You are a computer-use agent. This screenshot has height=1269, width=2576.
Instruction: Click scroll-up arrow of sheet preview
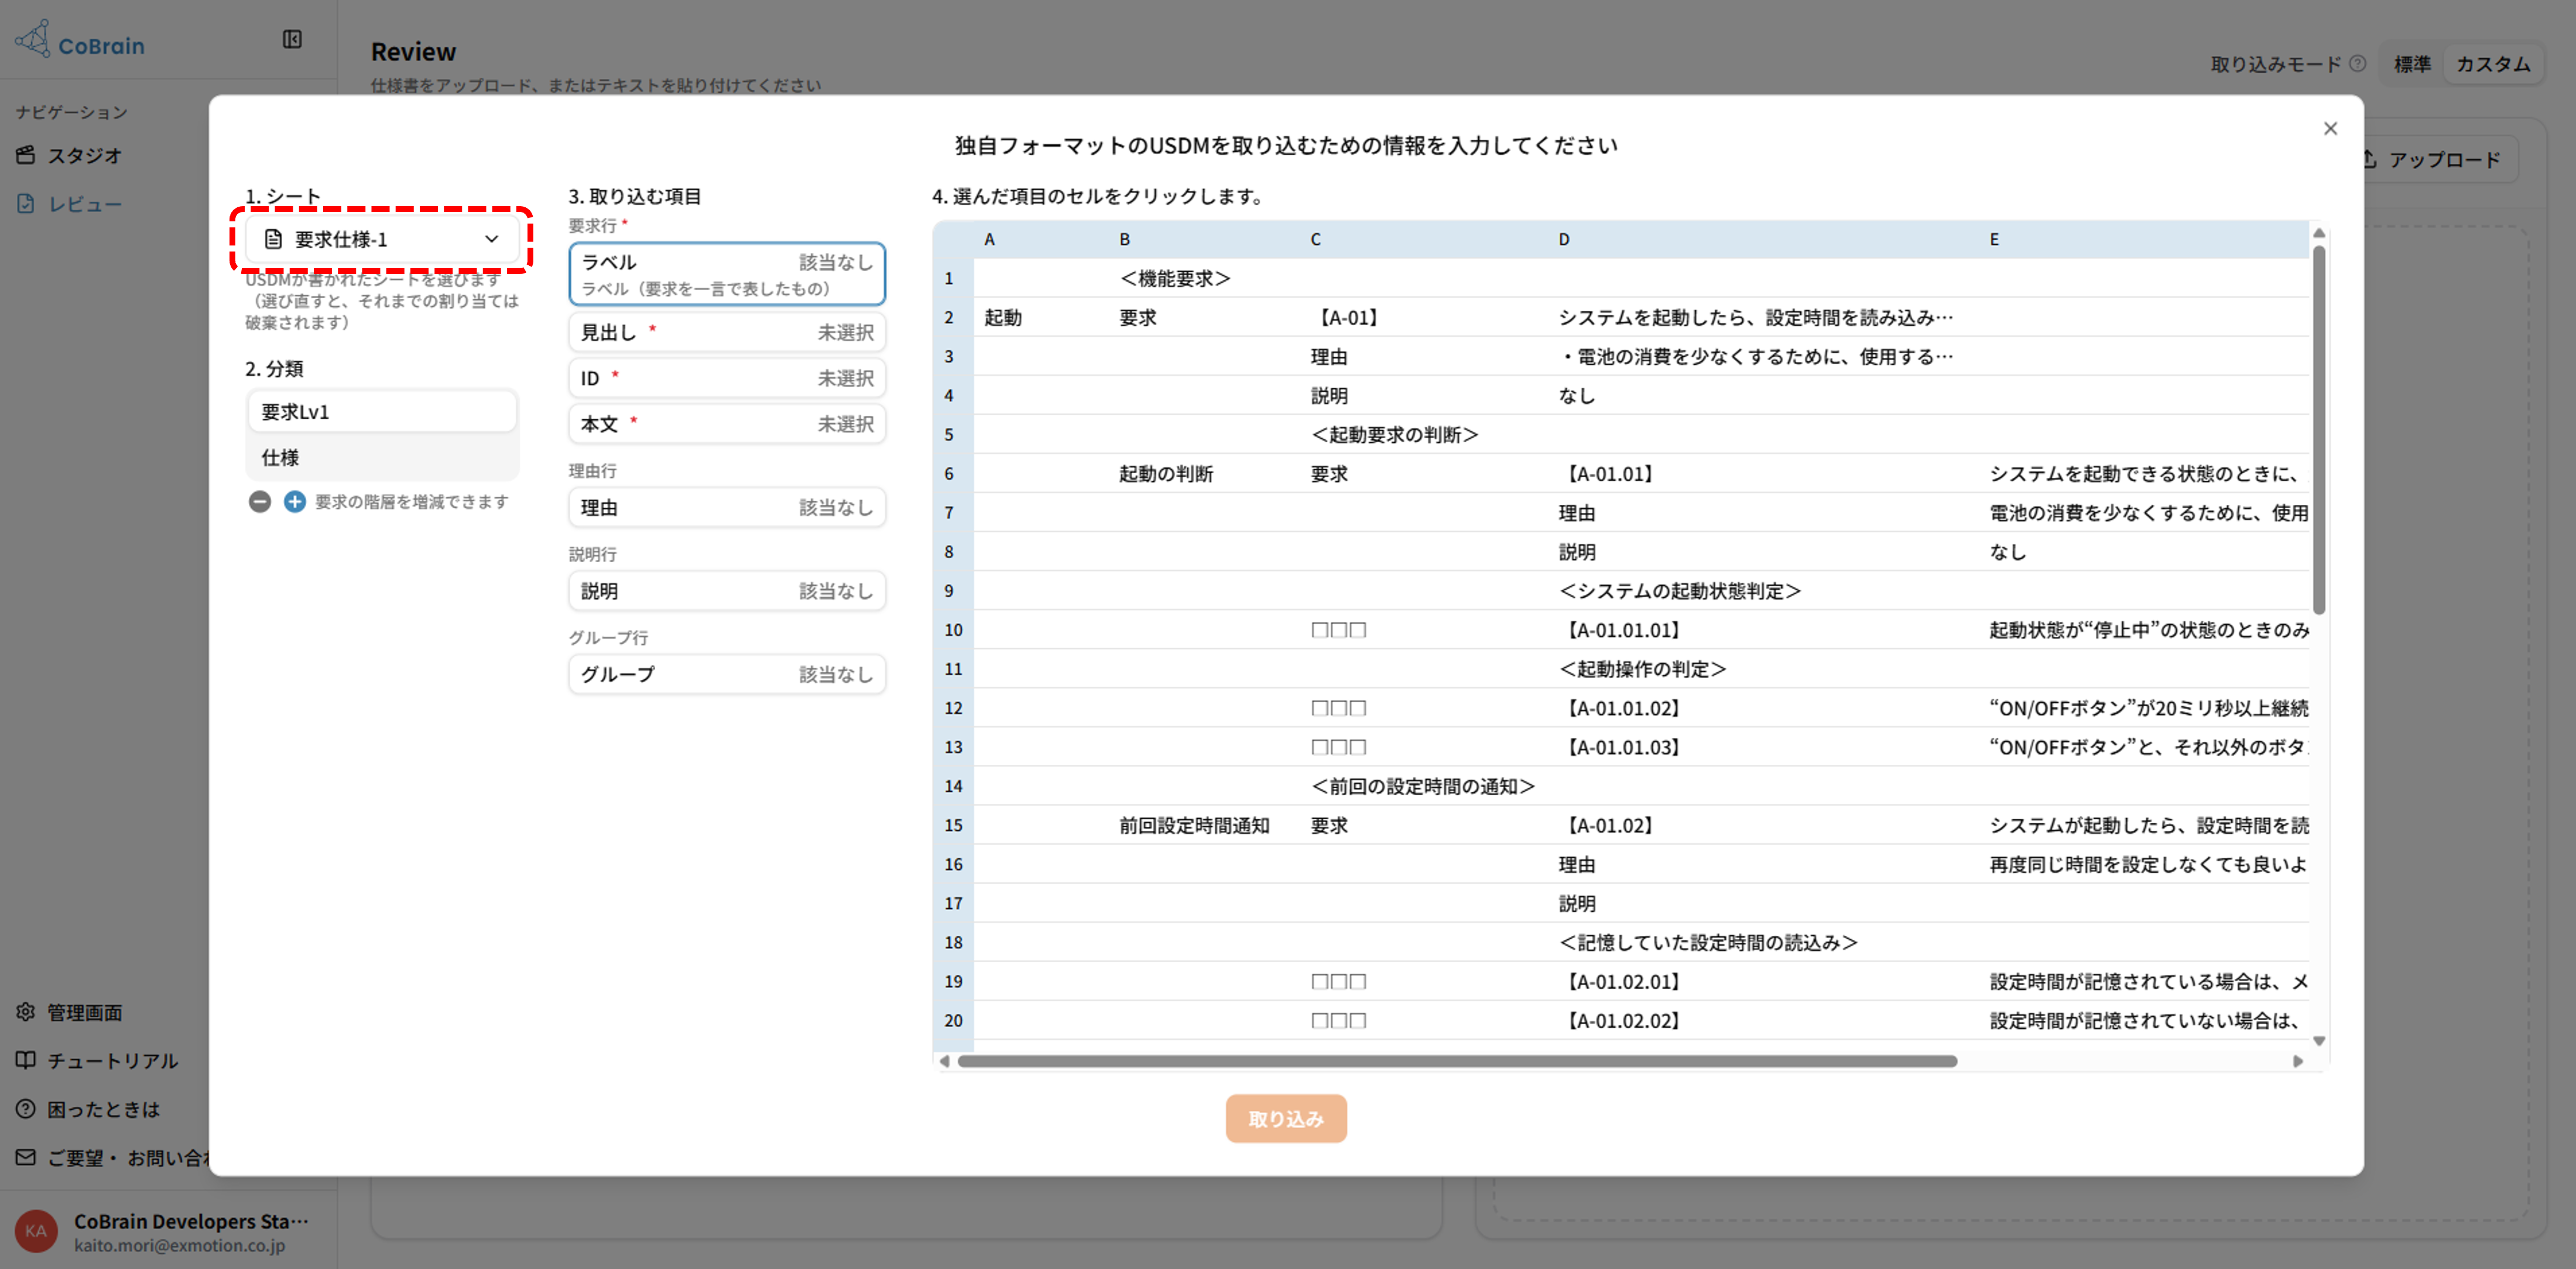(2319, 233)
